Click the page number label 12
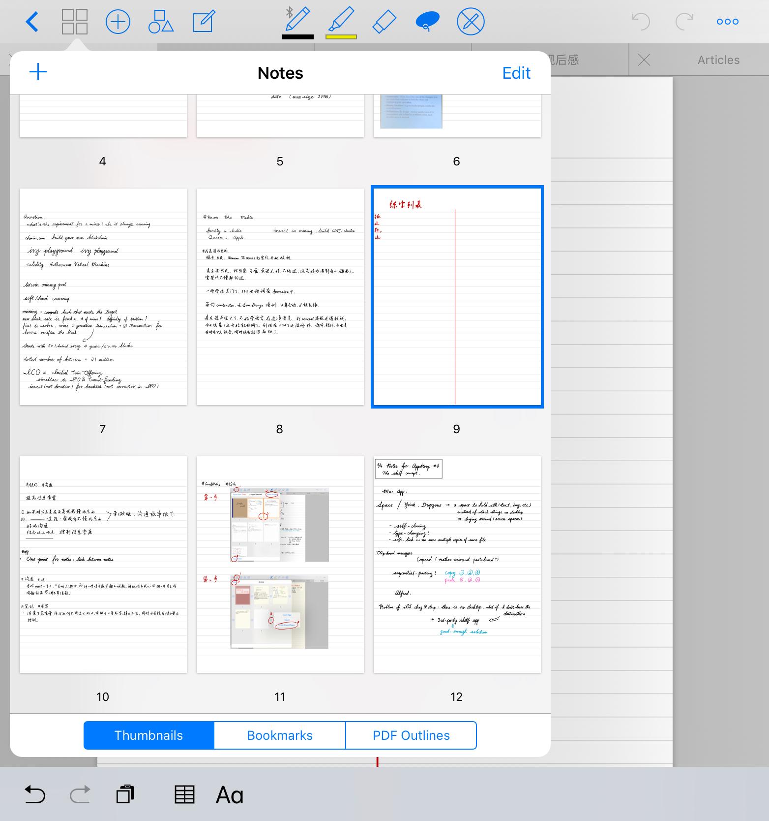Screen dimensions: 769x821 [456, 697]
